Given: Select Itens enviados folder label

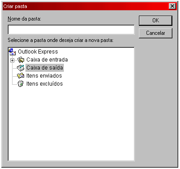Looking at the screenshot, I should tap(44, 76).
